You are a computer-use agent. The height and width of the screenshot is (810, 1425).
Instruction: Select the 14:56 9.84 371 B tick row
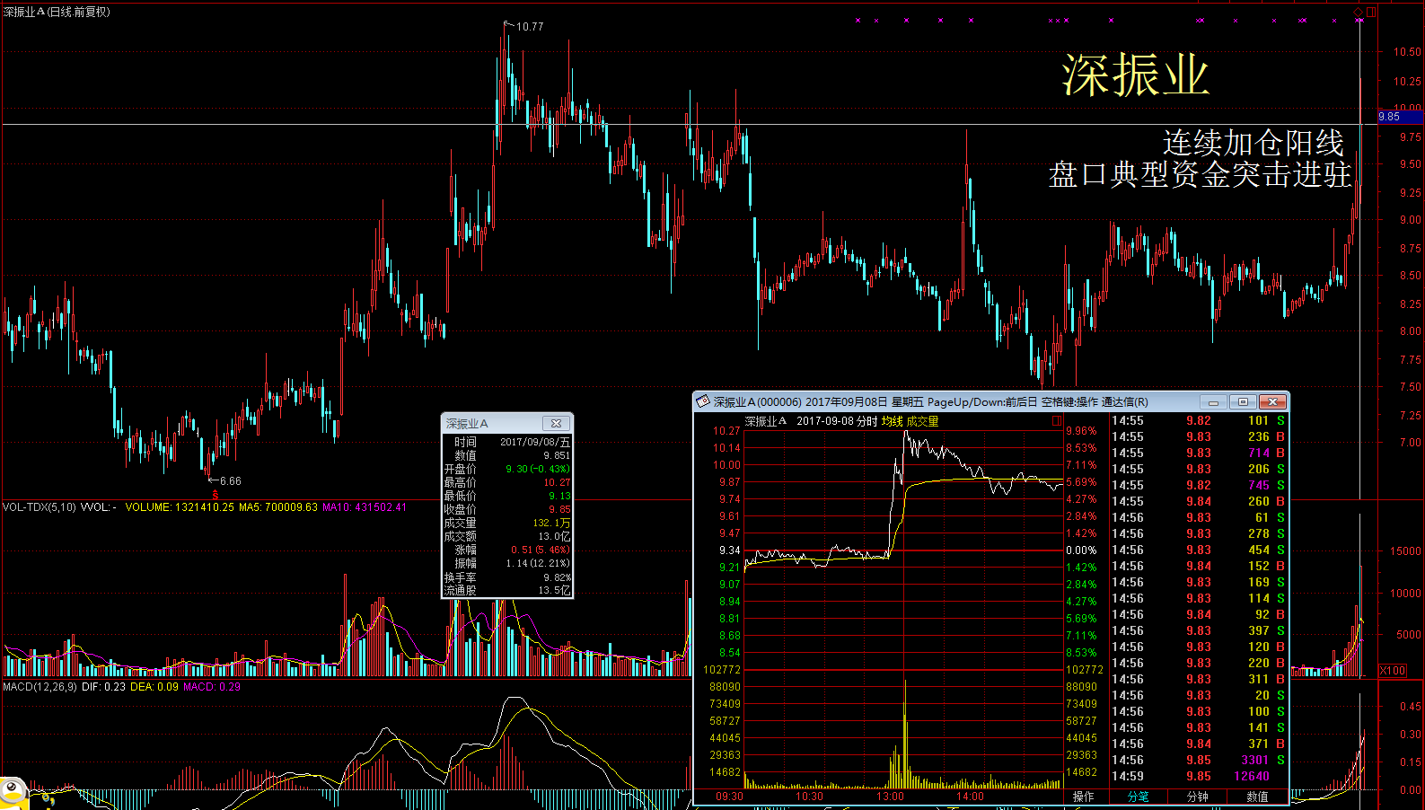(x=1200, y=744)
